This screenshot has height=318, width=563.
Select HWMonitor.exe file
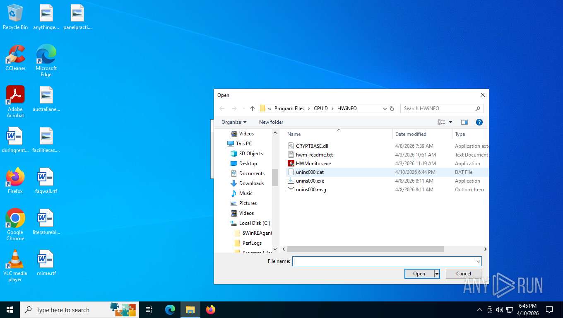pyautogui.click(x=313, y=164)
